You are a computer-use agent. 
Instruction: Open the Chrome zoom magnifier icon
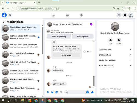118,9
